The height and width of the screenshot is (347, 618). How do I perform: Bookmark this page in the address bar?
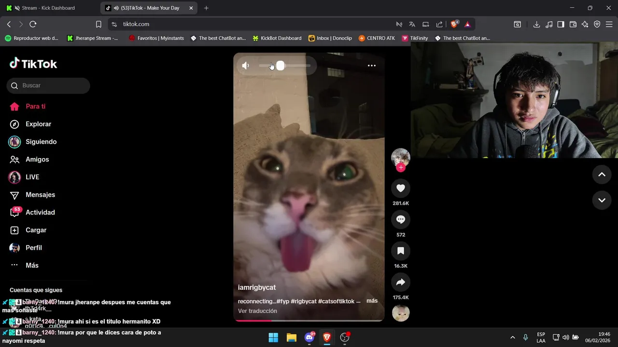pyautogui.click(x=98, y=24)
